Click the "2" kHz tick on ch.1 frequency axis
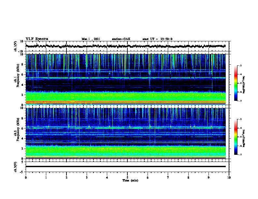The image size is (258, 199). tap(22, 95)
